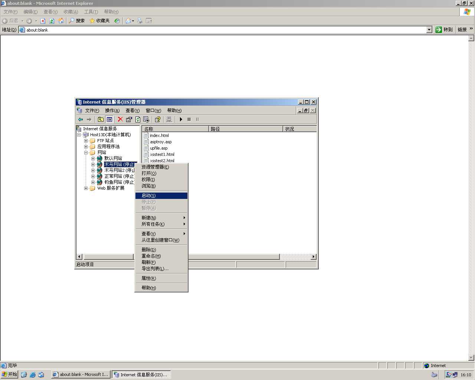This screenshot has width=475, height=380.
Task: Click the export list icon in IIS toolbar
Action: [x=146, y=119]
